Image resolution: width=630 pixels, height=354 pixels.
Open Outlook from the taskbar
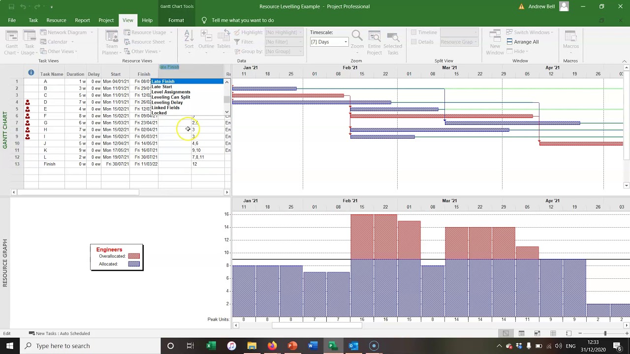coord(353,346)
